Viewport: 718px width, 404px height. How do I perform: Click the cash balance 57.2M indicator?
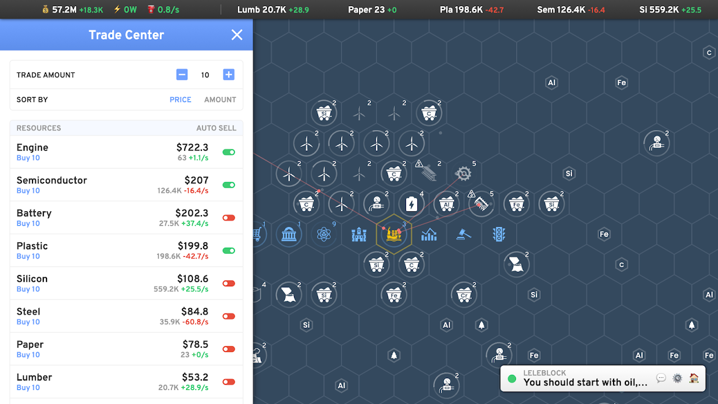[72, 10]
